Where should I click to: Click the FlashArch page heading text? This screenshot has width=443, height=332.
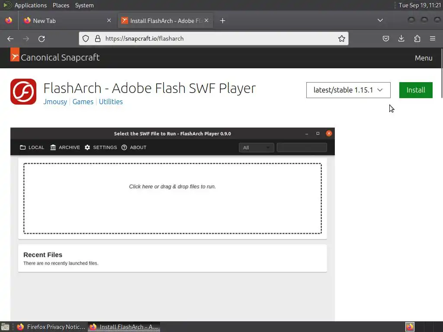click(149, 88)
